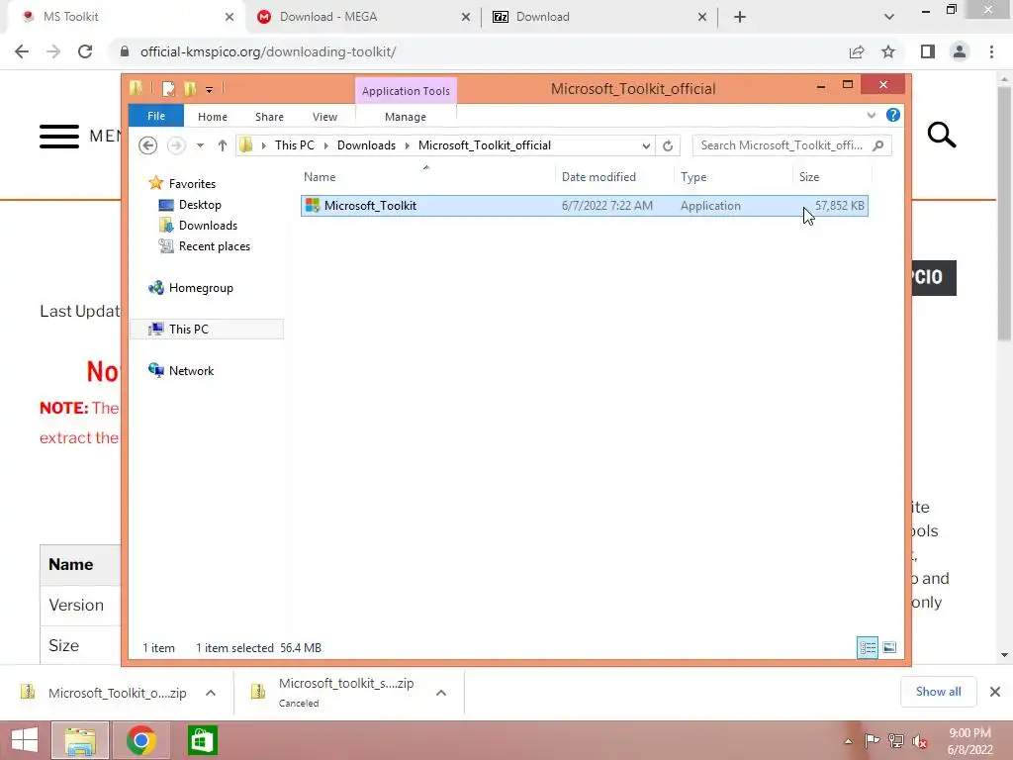Bookmark this page with star icon
Screen dimensions: 1013x760
point(888,51)
